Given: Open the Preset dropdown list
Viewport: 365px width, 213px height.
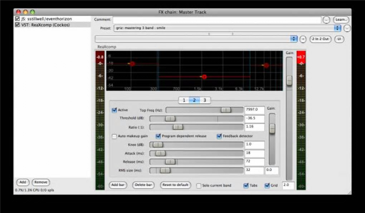Looking at the screenshot, I should point(337,28).
